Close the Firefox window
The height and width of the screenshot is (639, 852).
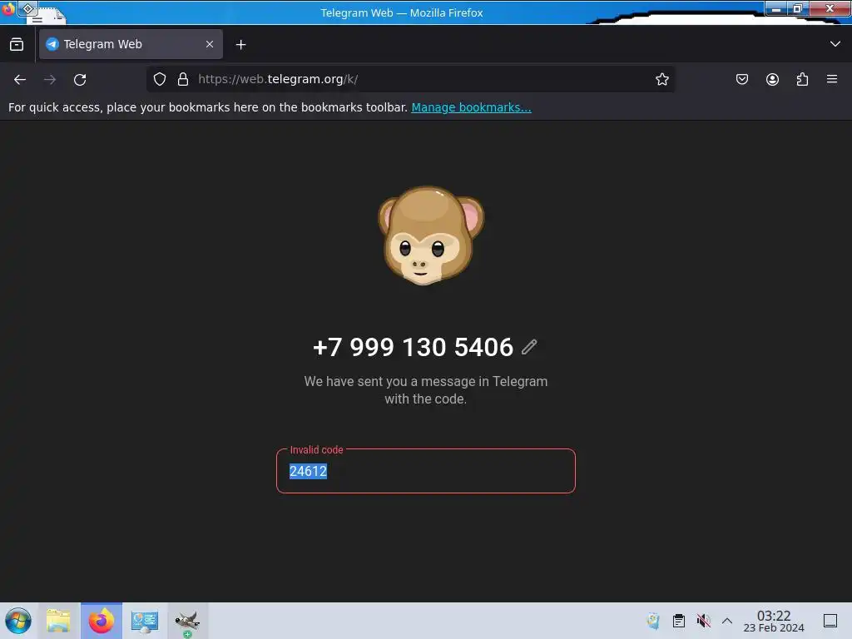coord(830,8)
